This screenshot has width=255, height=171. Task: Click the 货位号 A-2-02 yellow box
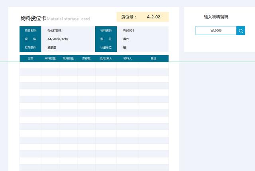click(142, 17)
